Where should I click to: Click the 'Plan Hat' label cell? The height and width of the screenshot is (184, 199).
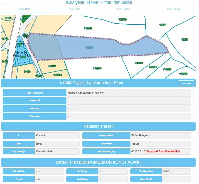35,109
